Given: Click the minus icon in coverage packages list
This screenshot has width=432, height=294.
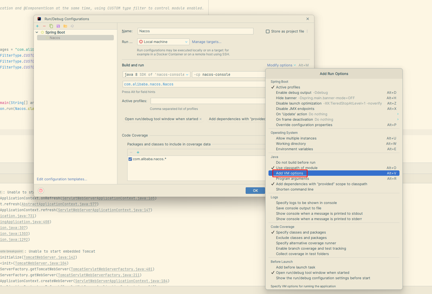Looking at the screenshot, I should tap(131, 152).
